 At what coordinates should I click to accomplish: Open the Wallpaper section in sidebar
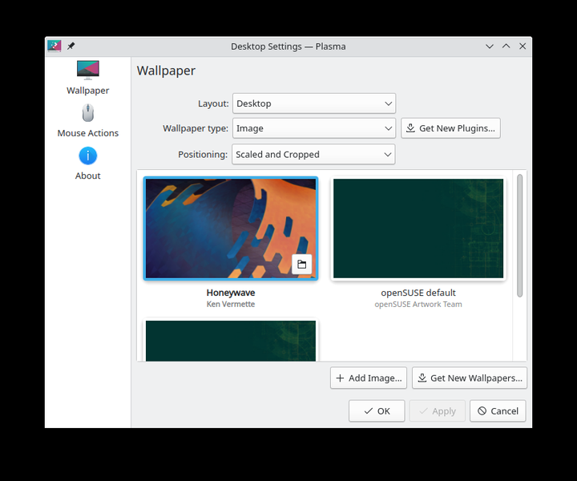click(x=87, y=78)
